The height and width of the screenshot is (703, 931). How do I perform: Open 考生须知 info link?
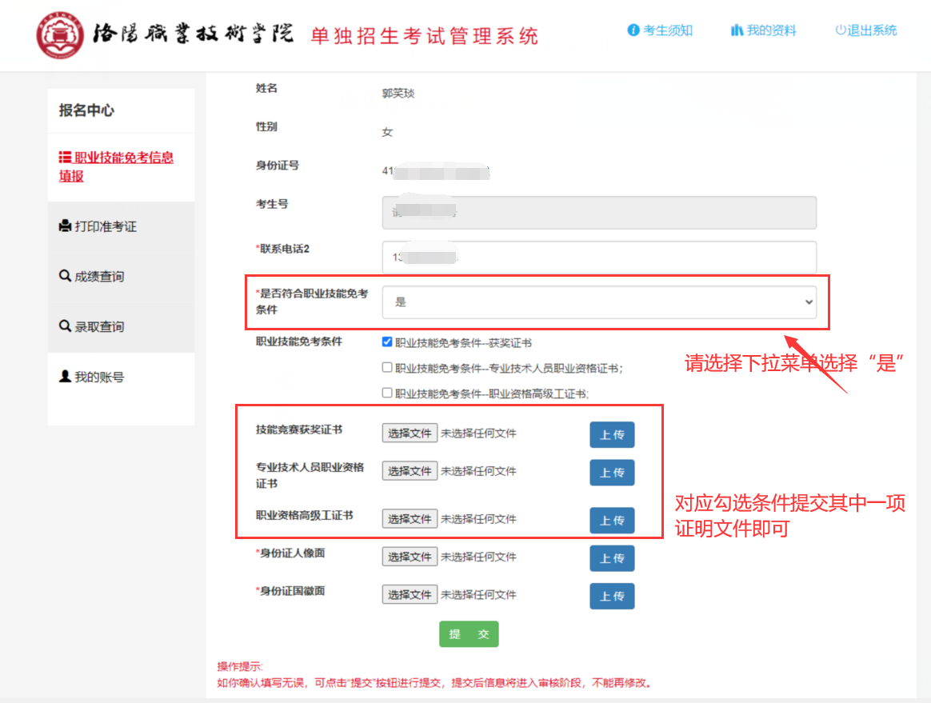click(x=660, y=30)
